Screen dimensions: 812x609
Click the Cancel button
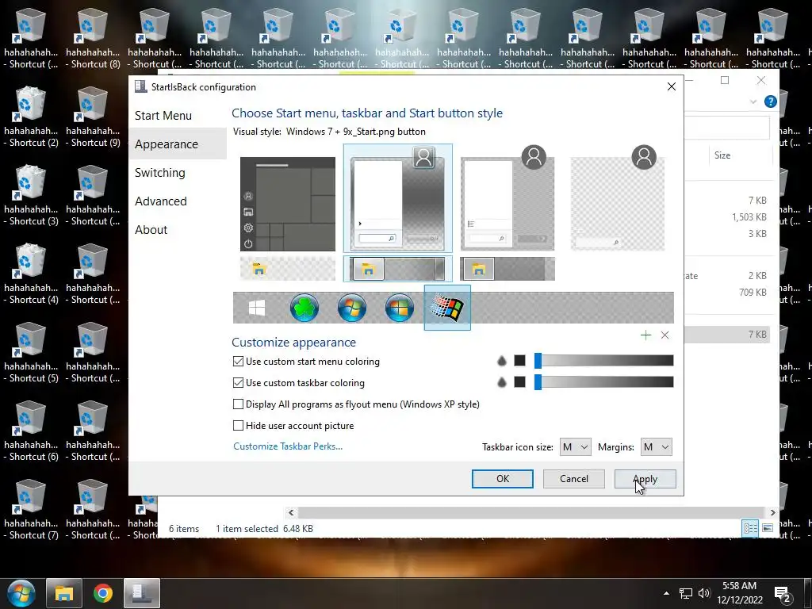pyautogui.click(x=574, y=479)
